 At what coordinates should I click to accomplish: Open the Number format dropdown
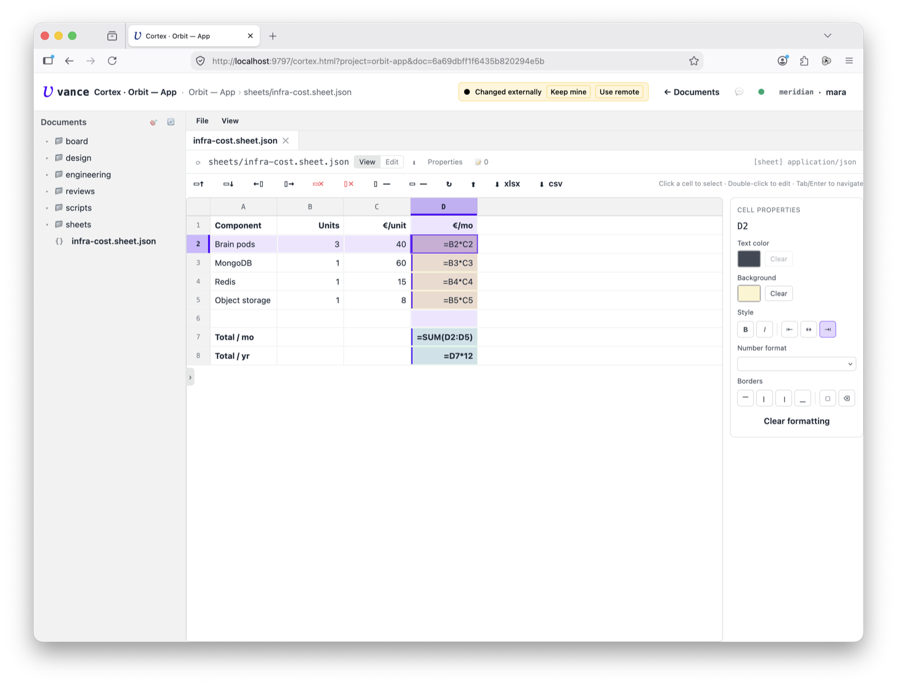(x=796, y=364)
